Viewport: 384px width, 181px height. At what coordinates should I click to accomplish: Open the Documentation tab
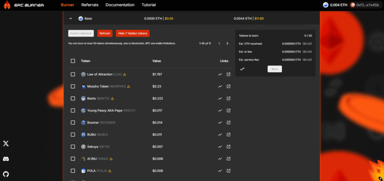[120, 5]
